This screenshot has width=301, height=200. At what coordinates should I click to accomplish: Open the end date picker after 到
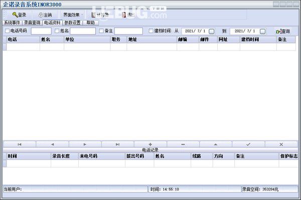(x=262, y=31)
